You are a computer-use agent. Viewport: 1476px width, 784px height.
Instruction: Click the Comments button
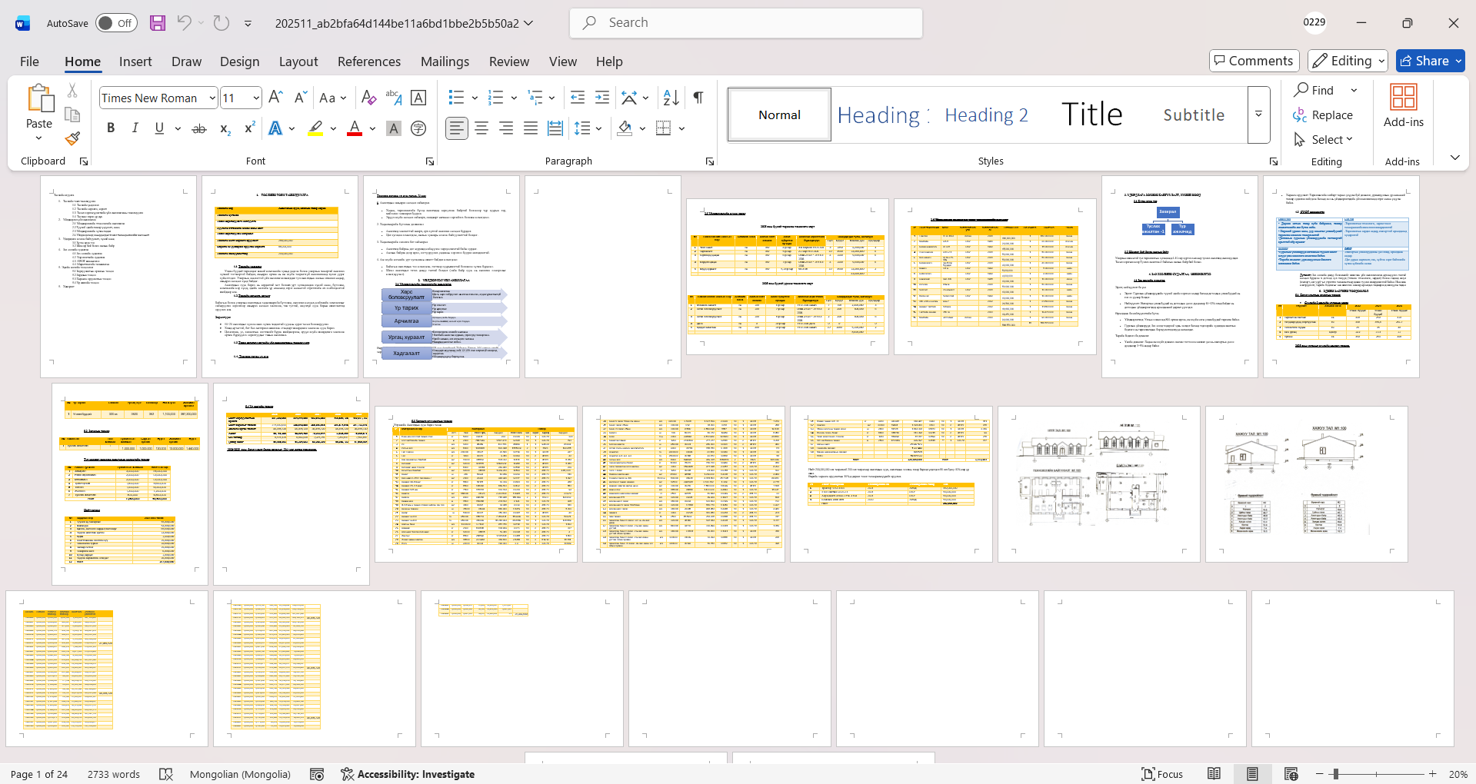click(1254, 61)
